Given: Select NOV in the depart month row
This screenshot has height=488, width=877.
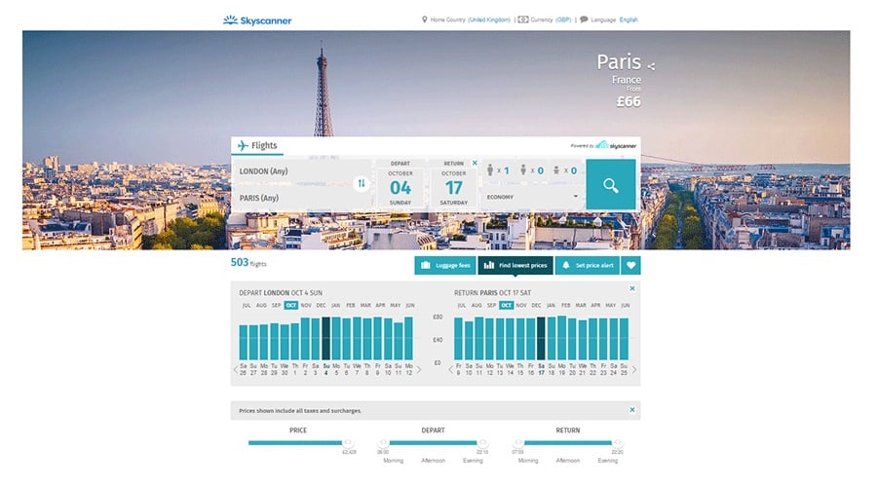Looking at the screenshot, I should (x=306, y=305).
